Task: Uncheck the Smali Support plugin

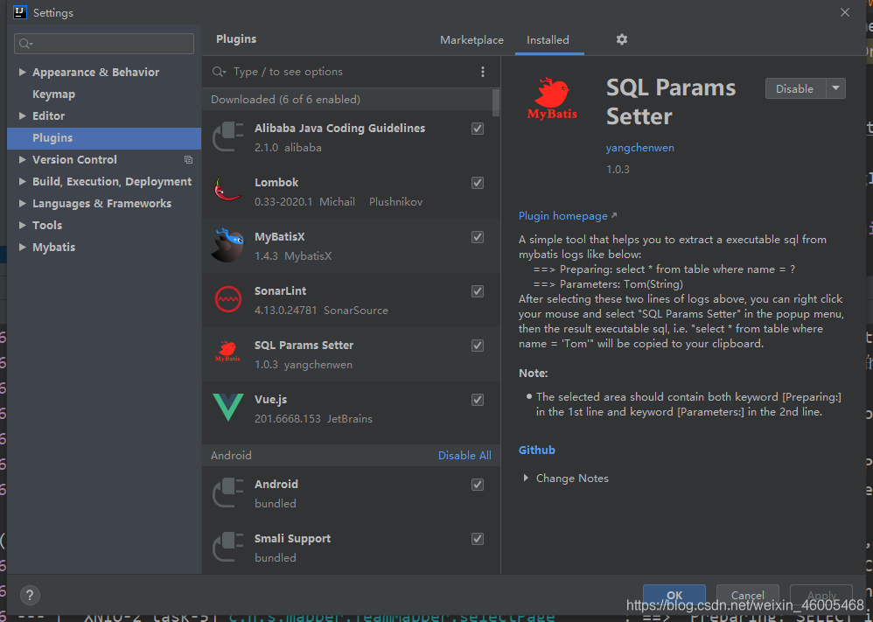Action: pyautogui.click(x=477, y=539)
